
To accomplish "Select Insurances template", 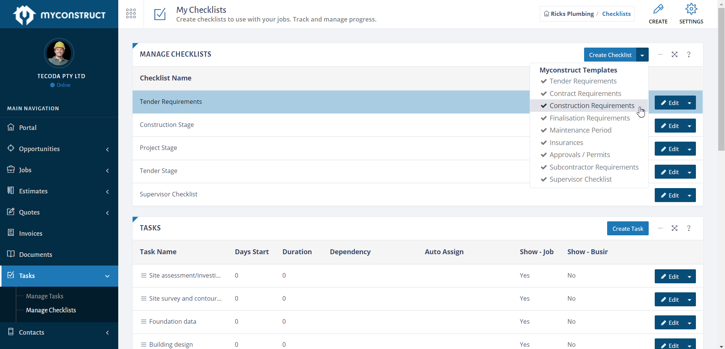I will tap(589, 142).
